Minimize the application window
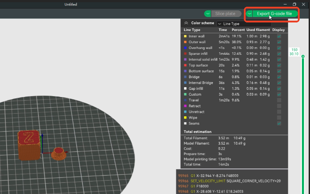The image size is (310, 194). point(285,4)
